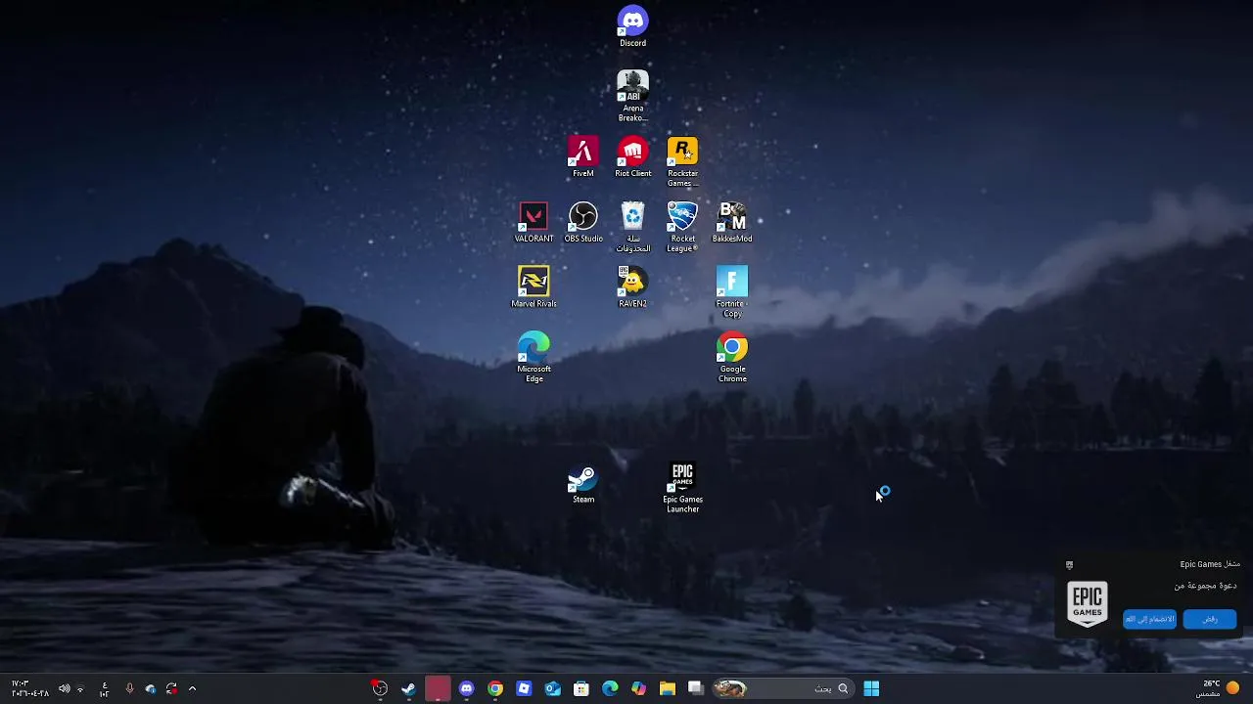Select the Riot Client desktop icon
Screen dimensions: 1253x704
point(632,157)
